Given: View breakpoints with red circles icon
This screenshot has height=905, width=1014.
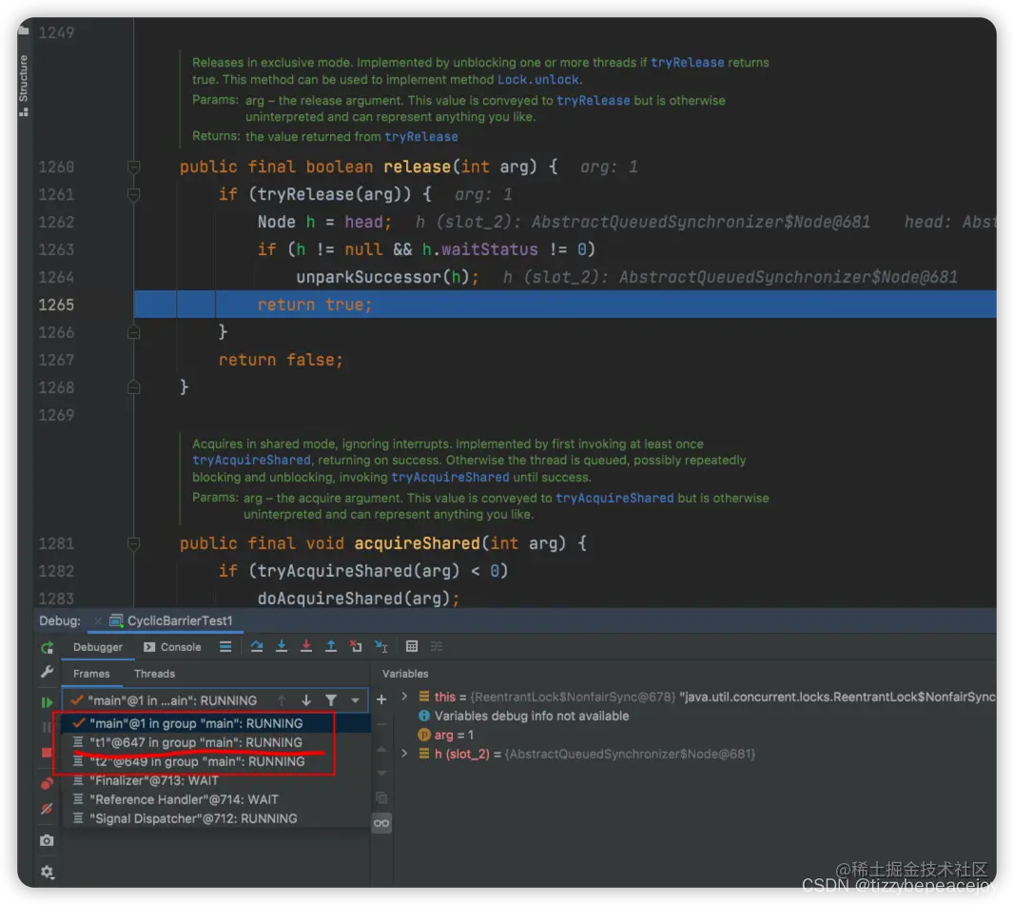Looking at the screenshot, I should [x=48, y=784].
